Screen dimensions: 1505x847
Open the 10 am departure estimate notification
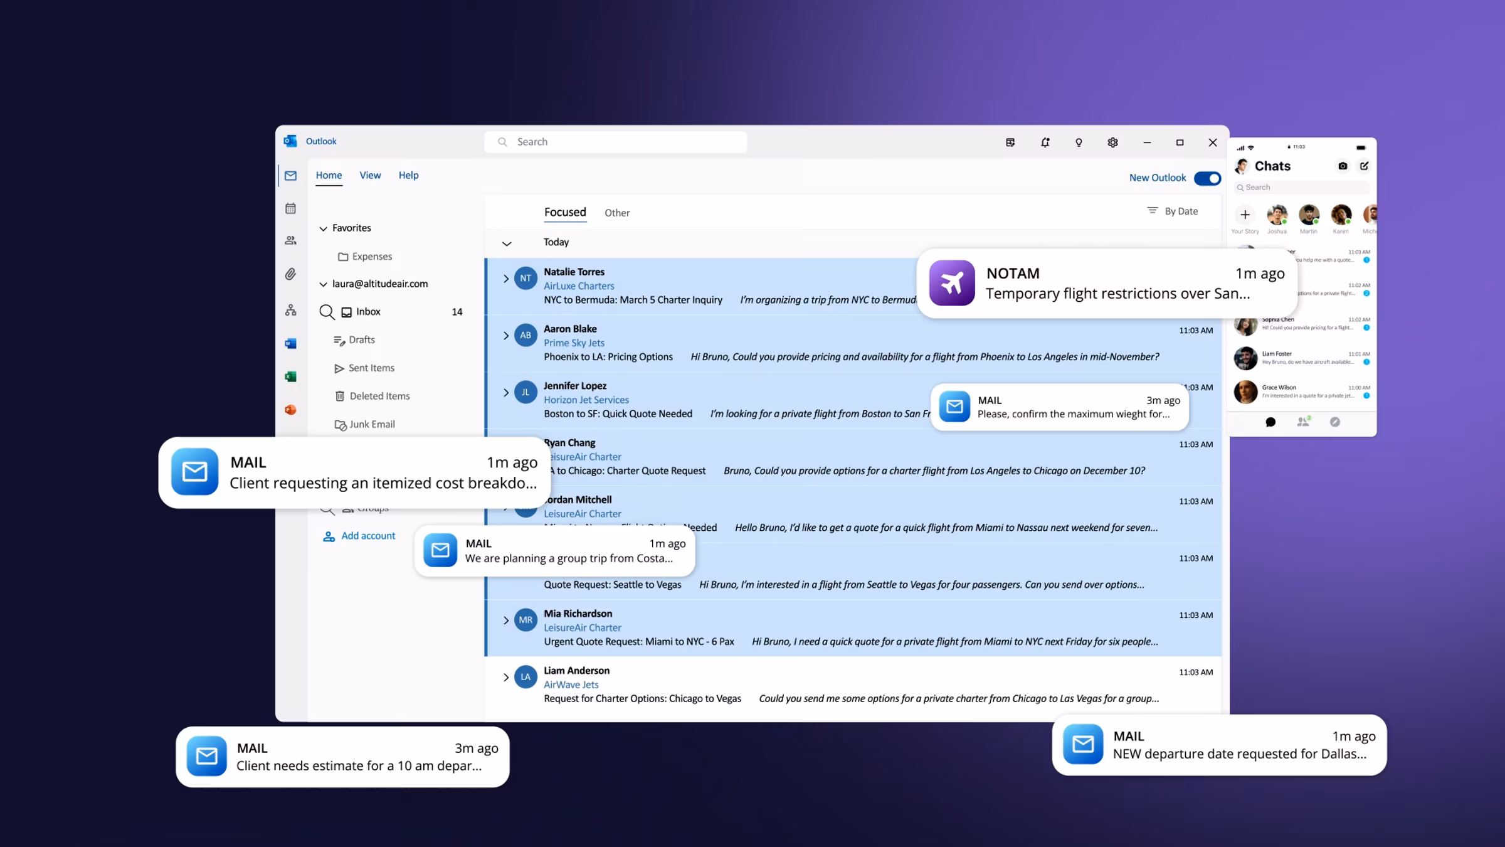(342, 757)
